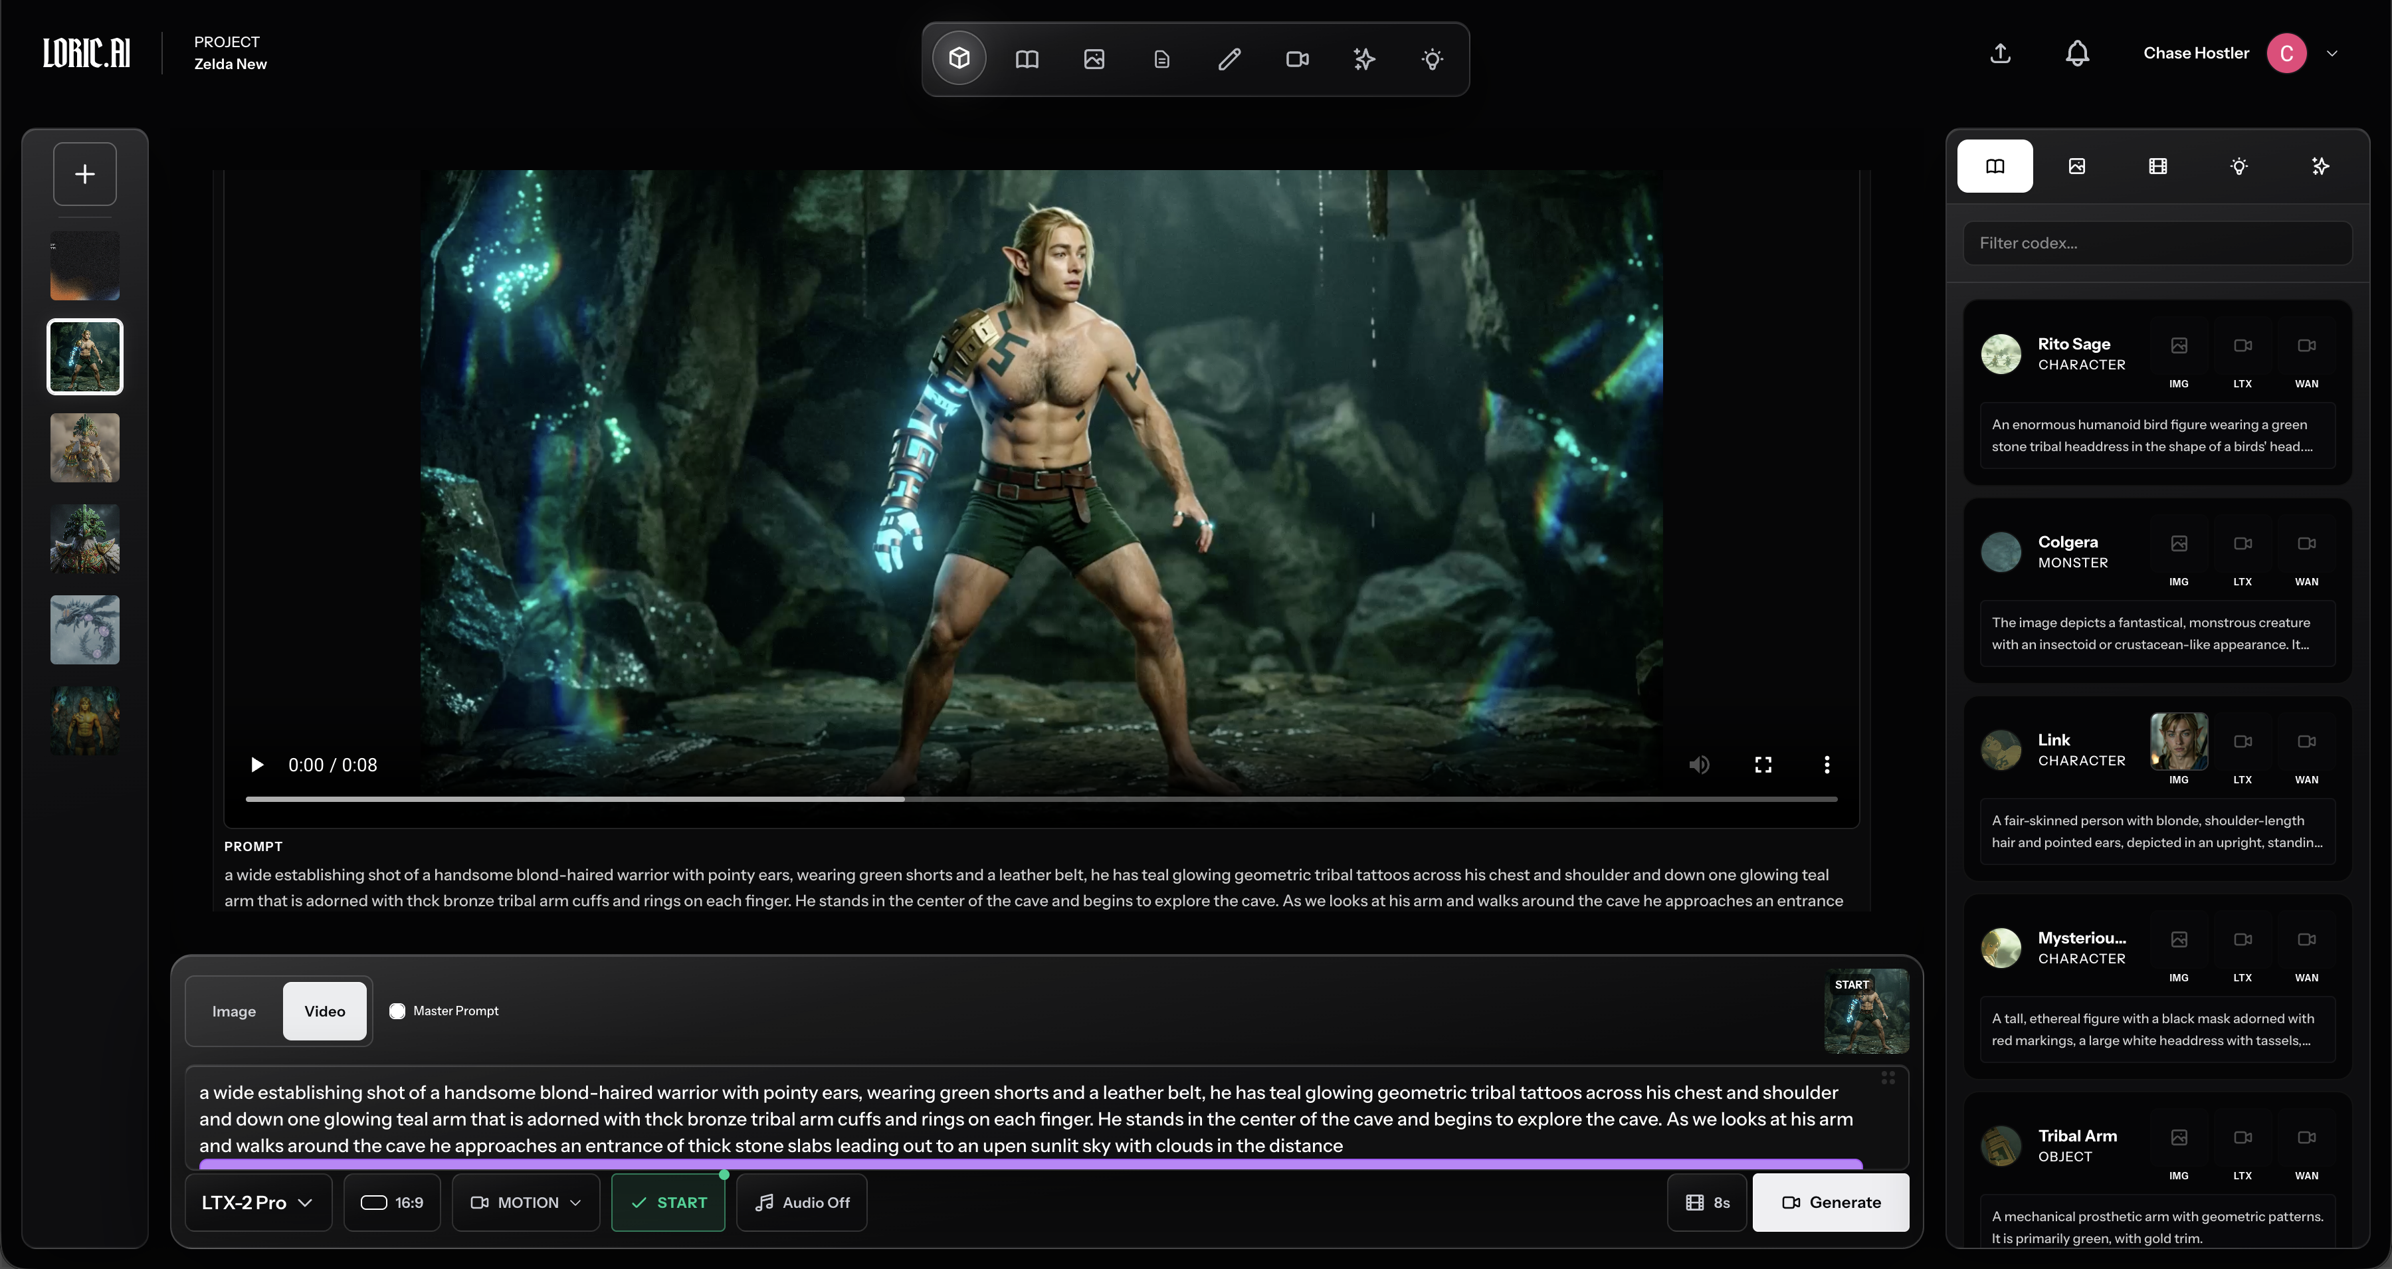Play the video

(x=256, y=765)
